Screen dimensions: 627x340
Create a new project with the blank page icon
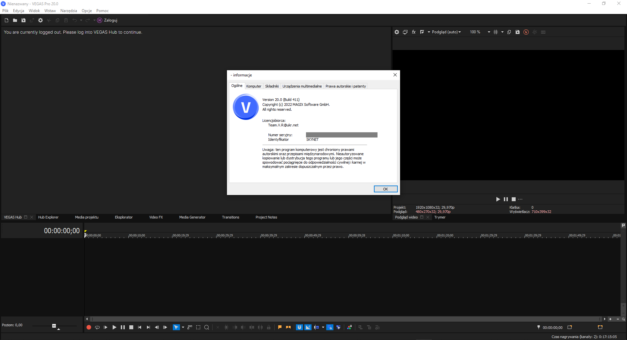point(7,20)
